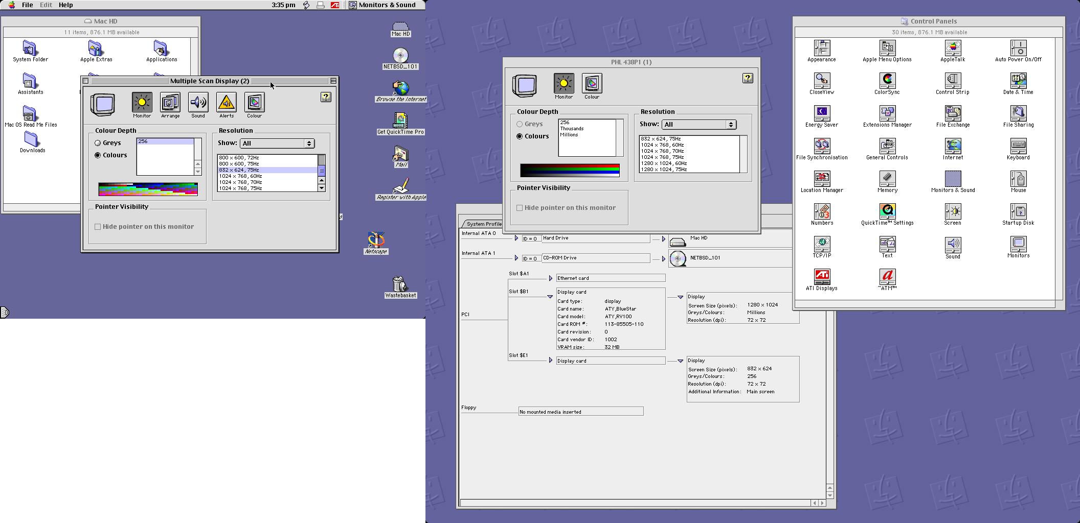Choose 1024 x 768, 60Hz in Multiple Scan Display

(267, 176)
